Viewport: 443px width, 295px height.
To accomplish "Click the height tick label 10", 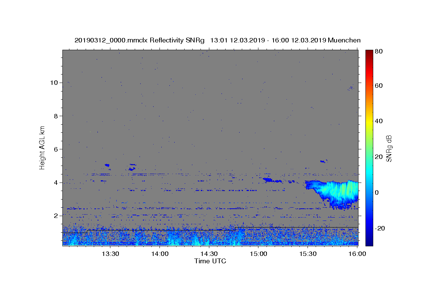I will pyautogui.click(x=54, y=83).
